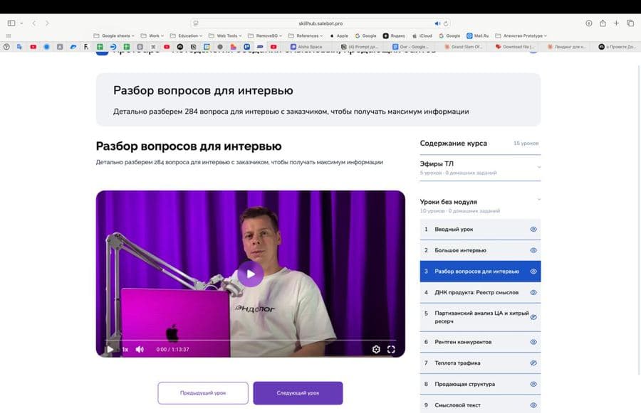
Task: Open the Work bookmarks folder
Action: click(x=152, y=36)
